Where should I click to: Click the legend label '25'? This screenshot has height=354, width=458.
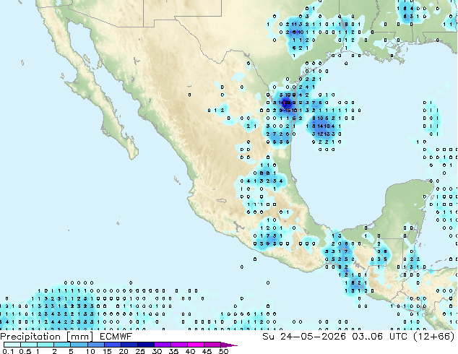click(x=140, y=351)
